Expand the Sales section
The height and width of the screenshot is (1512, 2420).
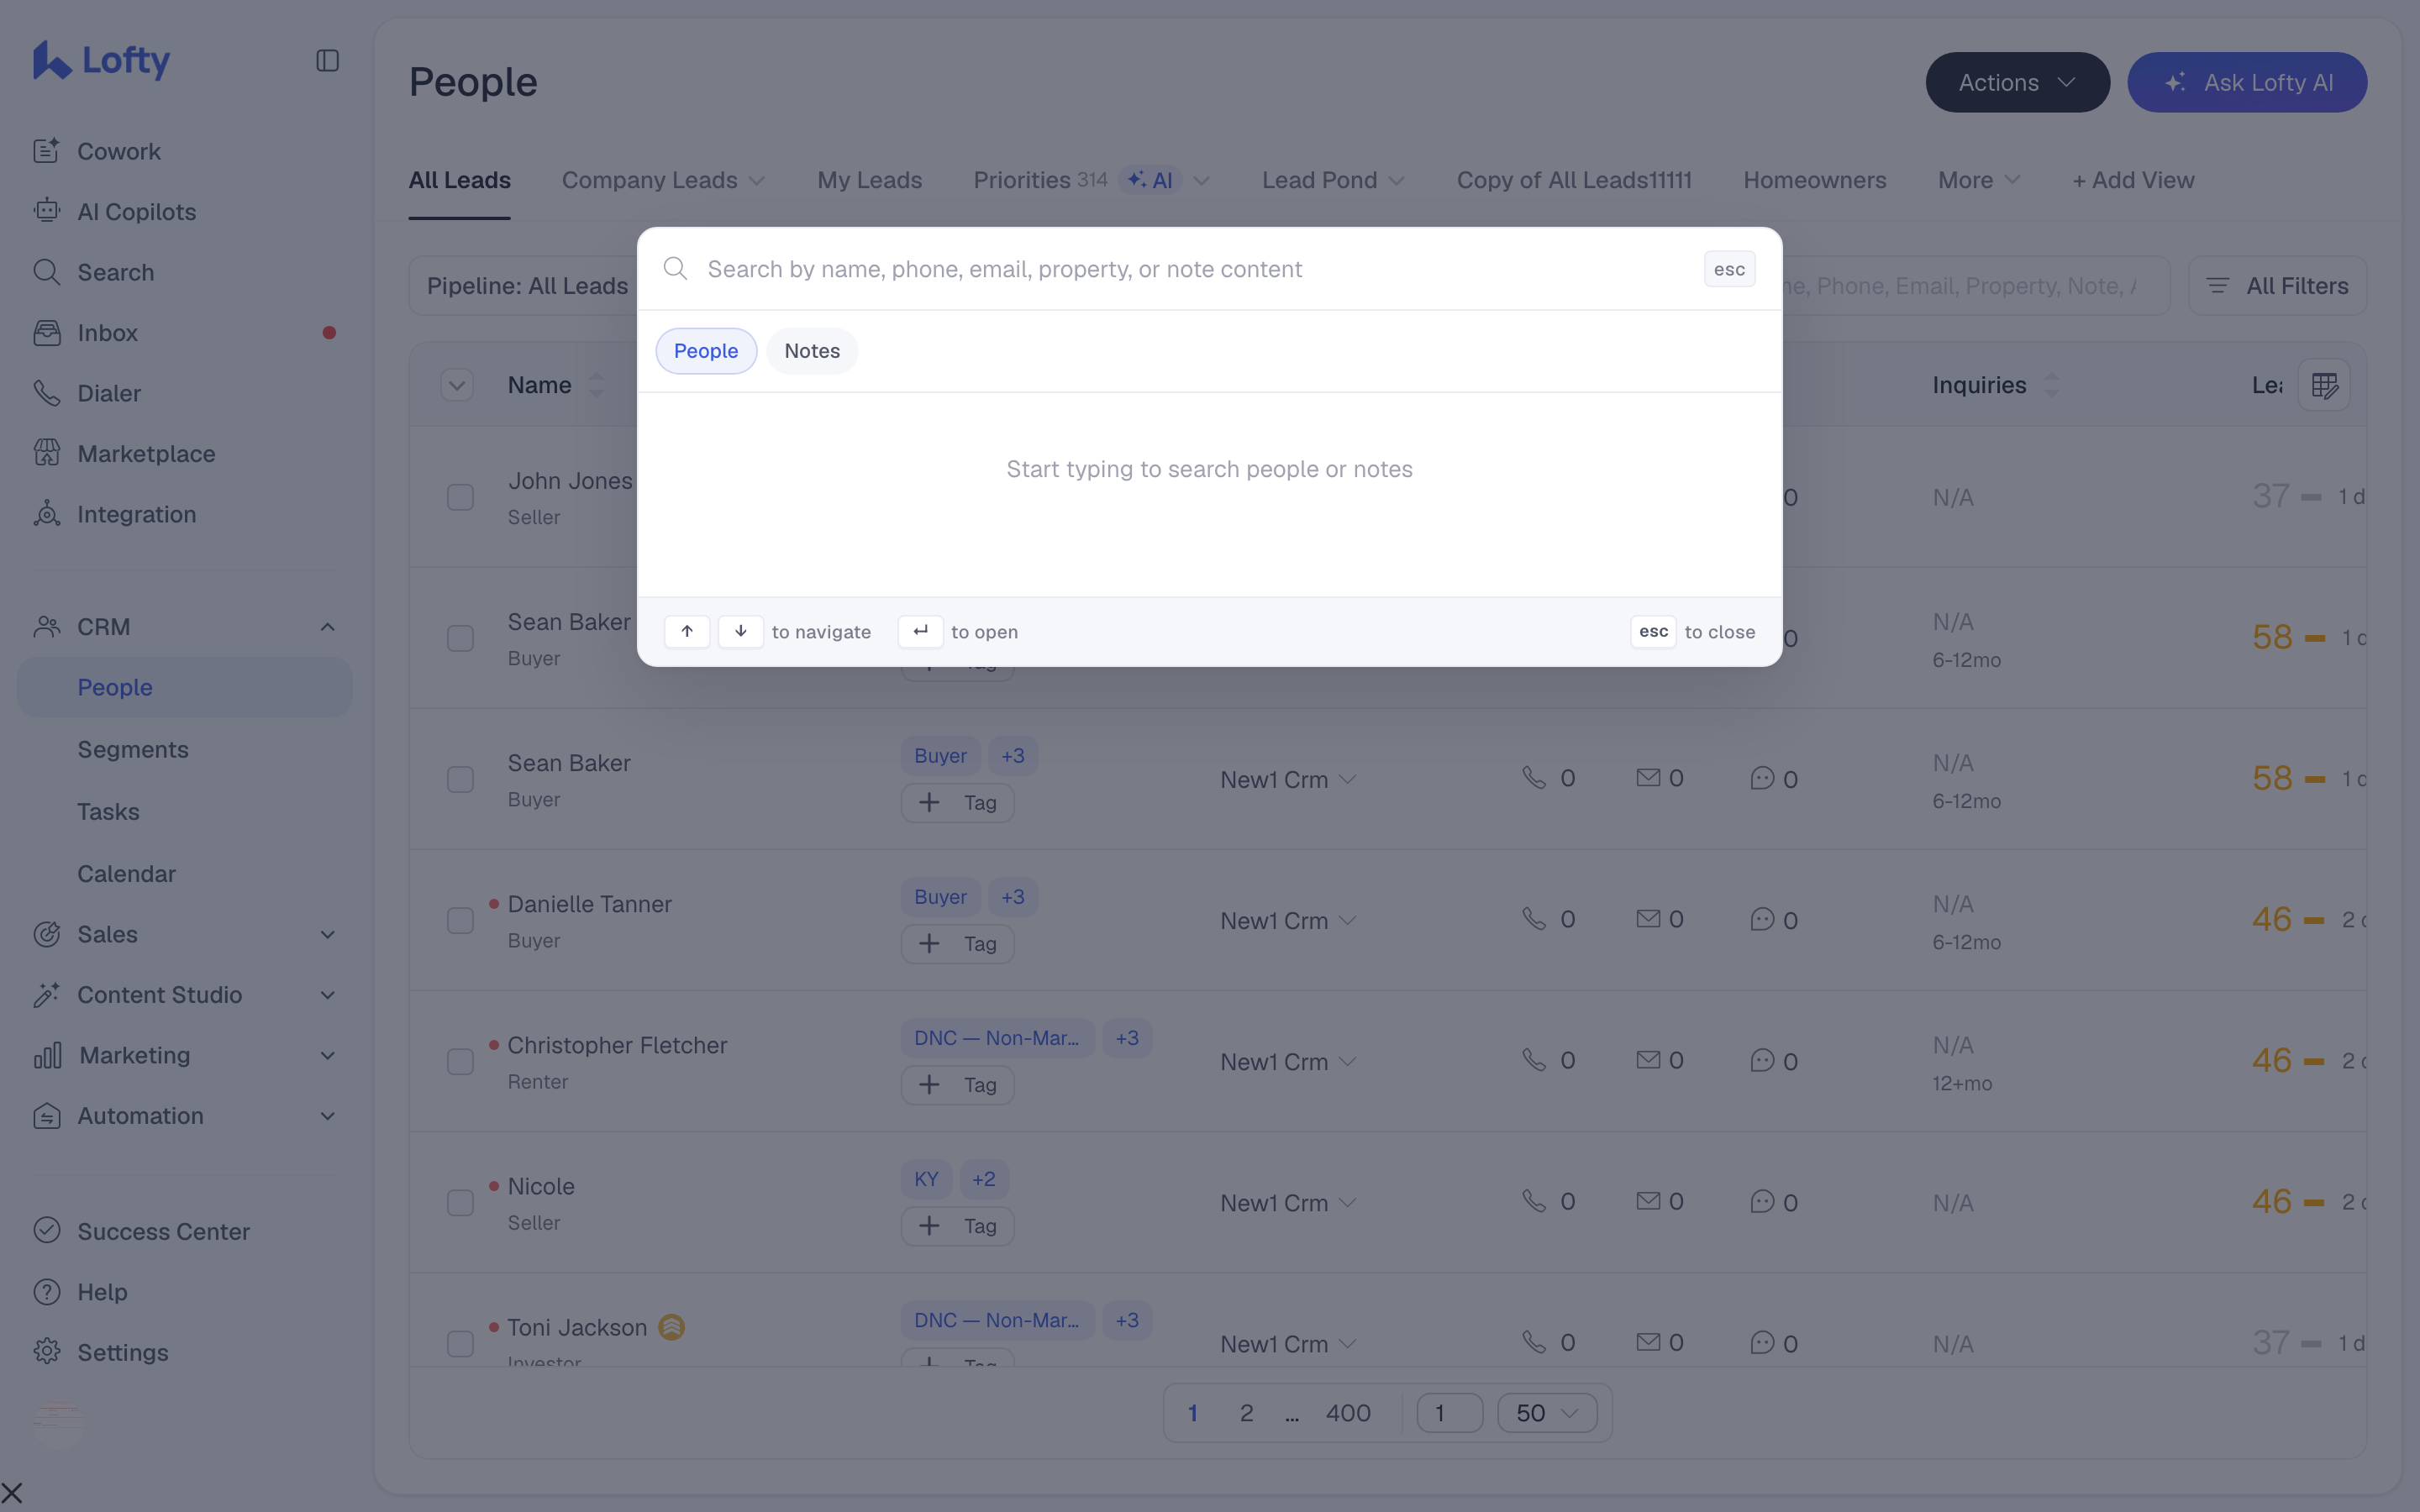click(327, 934)
